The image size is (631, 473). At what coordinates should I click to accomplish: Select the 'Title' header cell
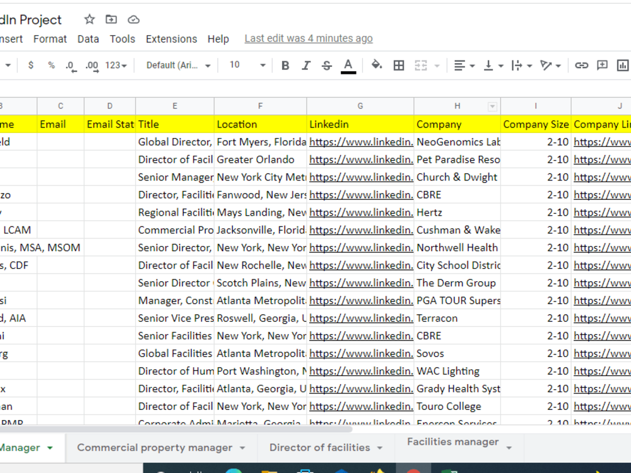(175, 124)
